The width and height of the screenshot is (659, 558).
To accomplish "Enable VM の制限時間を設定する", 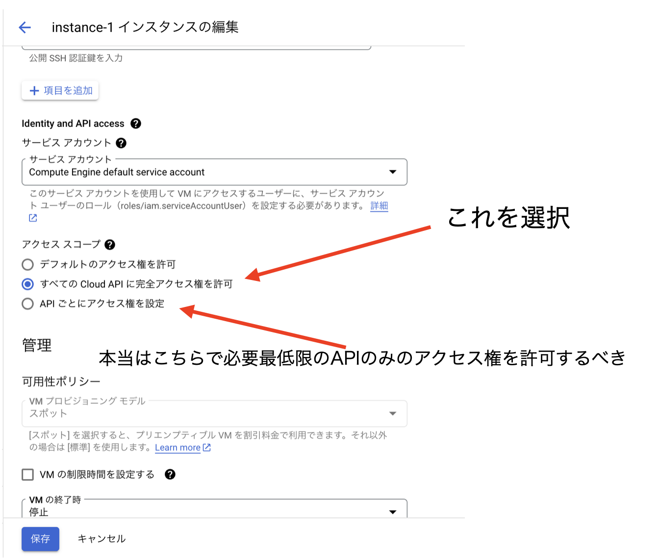I will [x=27, y=474].
